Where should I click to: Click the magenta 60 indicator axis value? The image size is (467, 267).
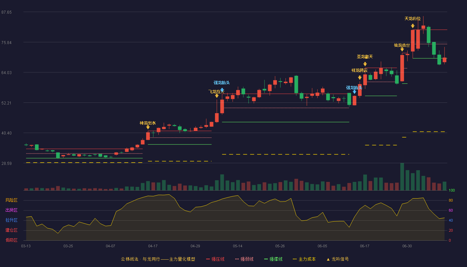(451, 210)
